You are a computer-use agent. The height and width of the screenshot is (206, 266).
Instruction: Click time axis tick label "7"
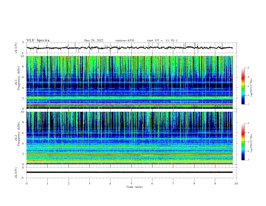173,183
